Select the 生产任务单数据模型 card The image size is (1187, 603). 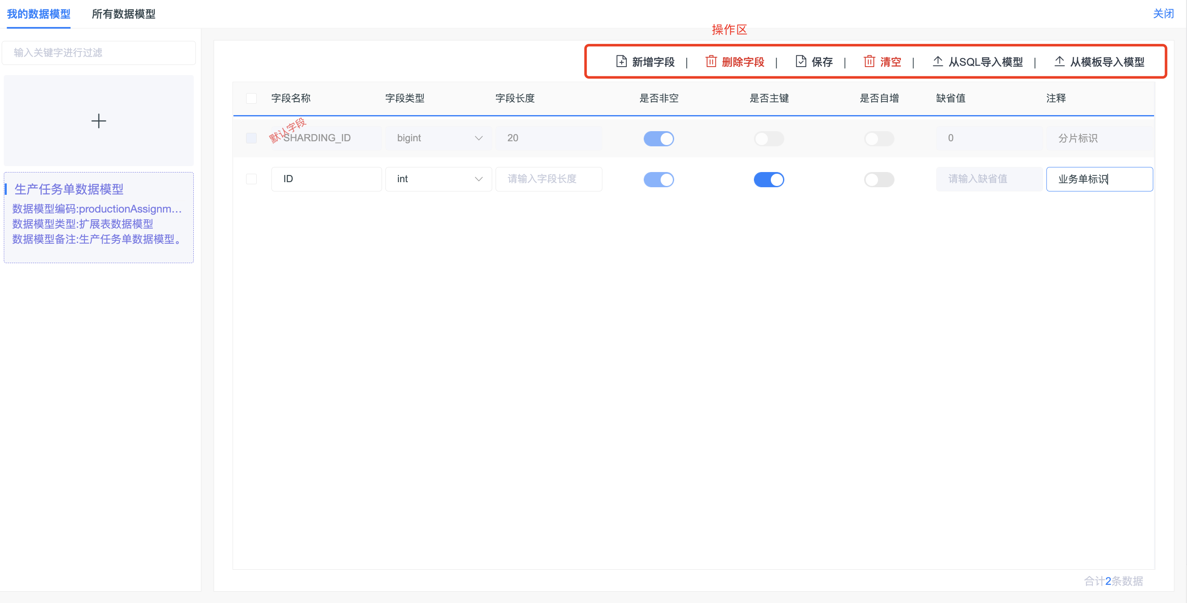point(99,217)
